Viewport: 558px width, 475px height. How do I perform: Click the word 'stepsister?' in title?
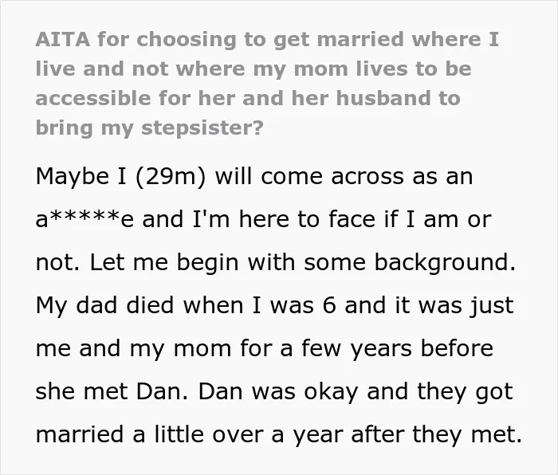pos(202,128)
